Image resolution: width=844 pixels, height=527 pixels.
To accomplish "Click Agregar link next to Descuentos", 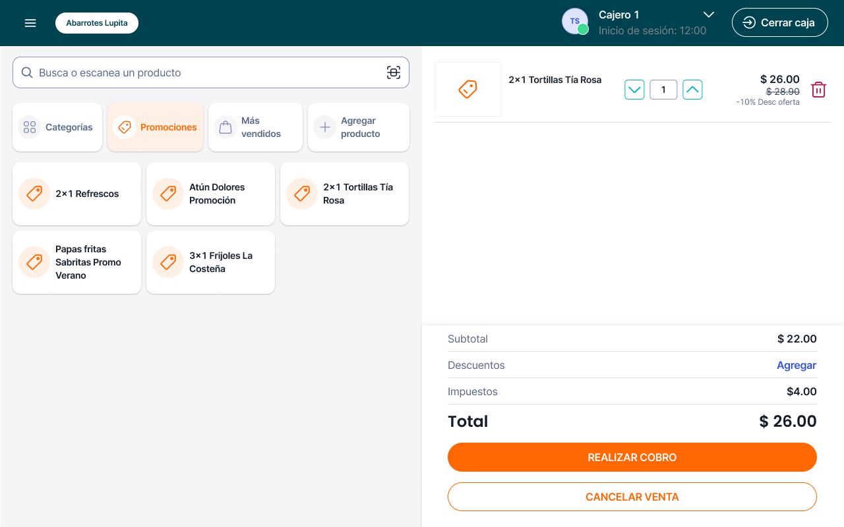I will [797, 365].
